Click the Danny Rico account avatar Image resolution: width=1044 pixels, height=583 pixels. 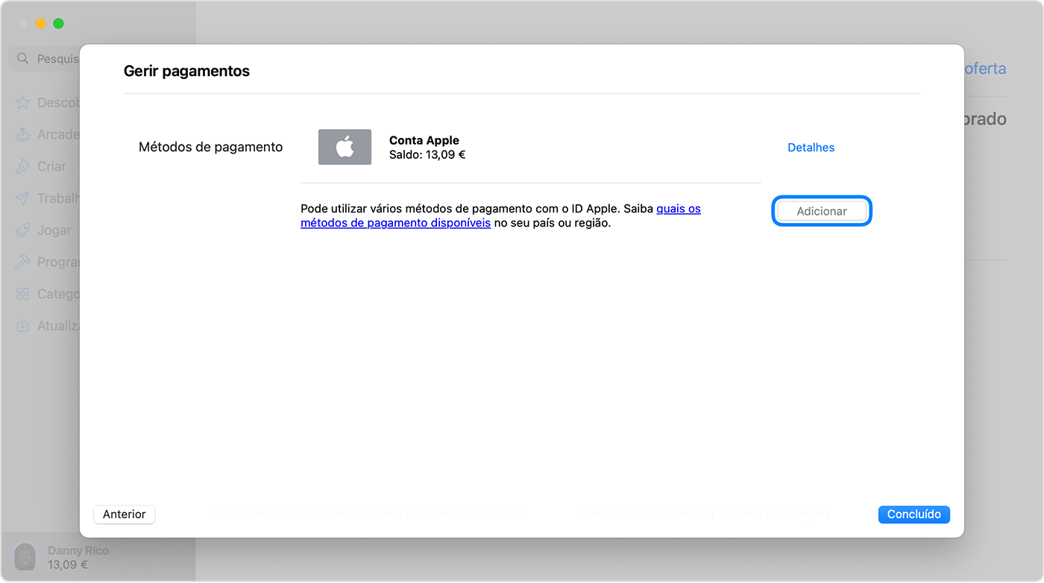(25, 557)
